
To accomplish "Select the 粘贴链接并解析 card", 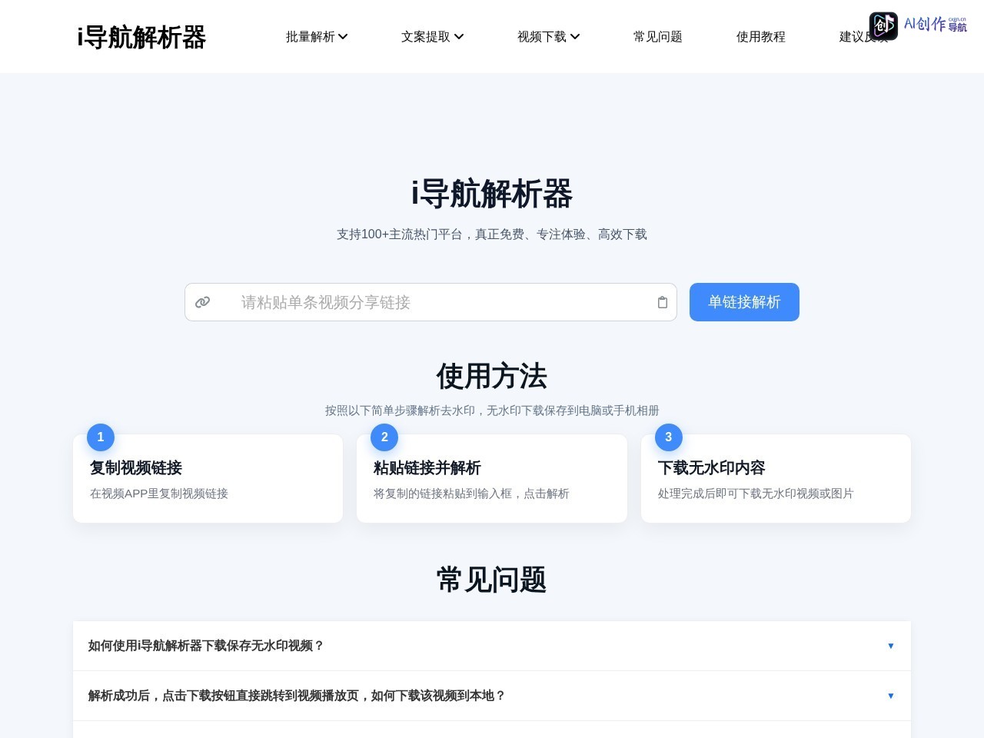I will pos(492,478).
